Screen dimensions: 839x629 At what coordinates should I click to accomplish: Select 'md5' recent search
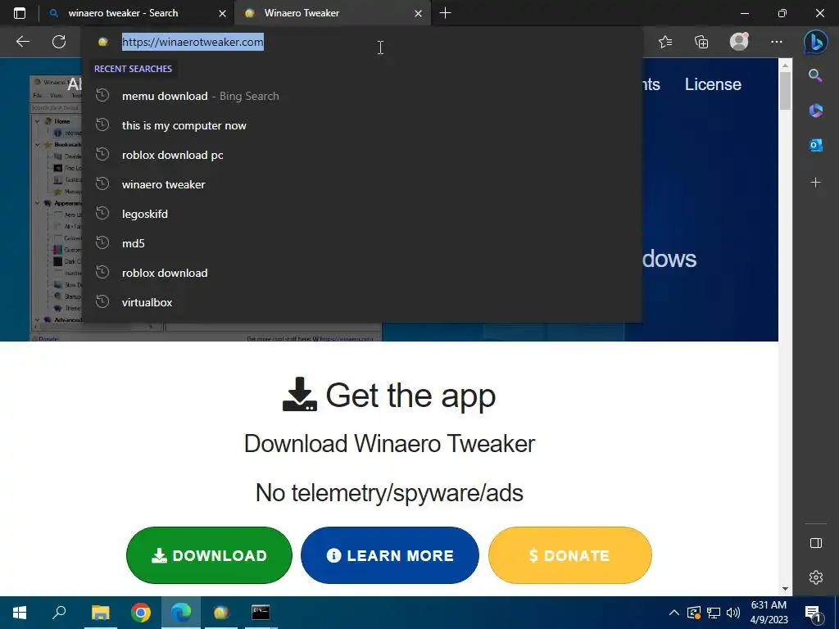click(361, 243)
